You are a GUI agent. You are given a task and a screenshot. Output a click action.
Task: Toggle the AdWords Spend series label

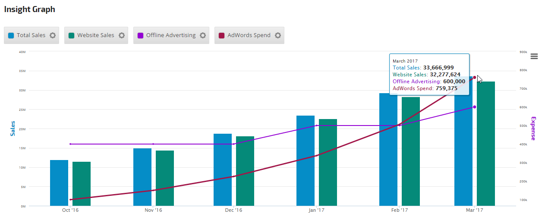[249, 35]
